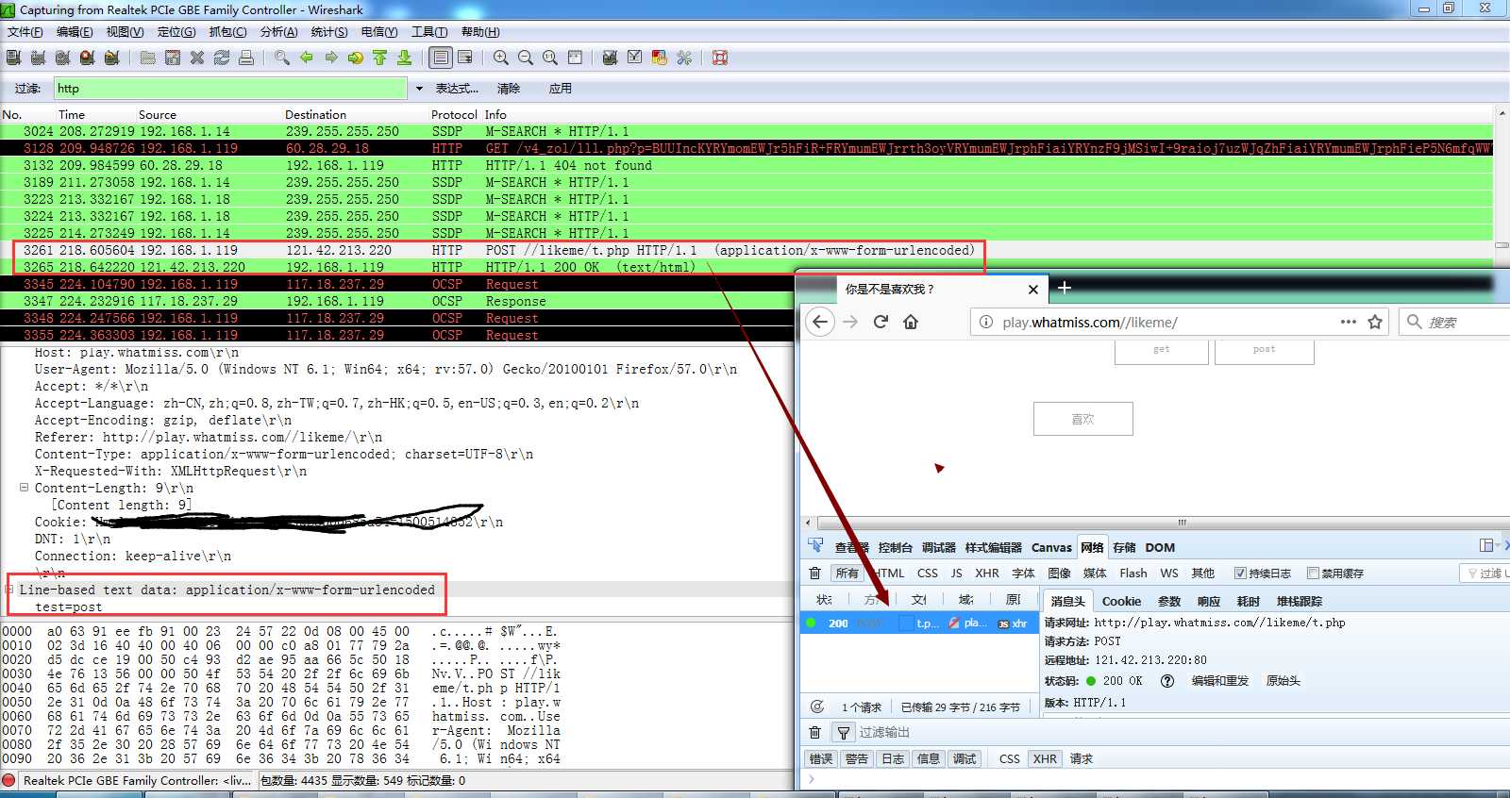
Task: Click 编辑和重发 edit and resend button
Action: [x=1219, y=680]
